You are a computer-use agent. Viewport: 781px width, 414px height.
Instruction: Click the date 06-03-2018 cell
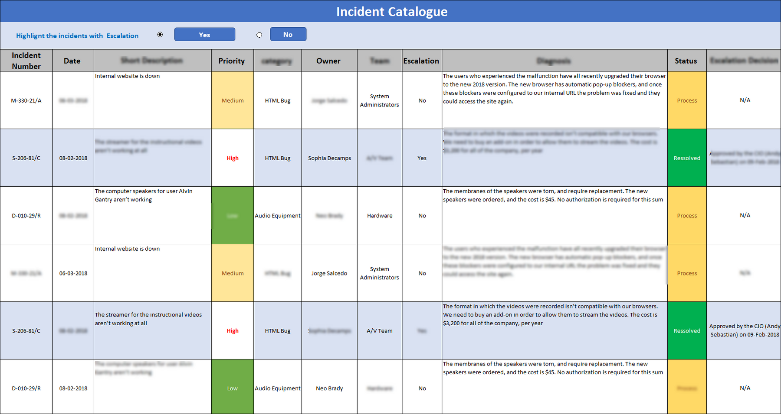(73, 273)
